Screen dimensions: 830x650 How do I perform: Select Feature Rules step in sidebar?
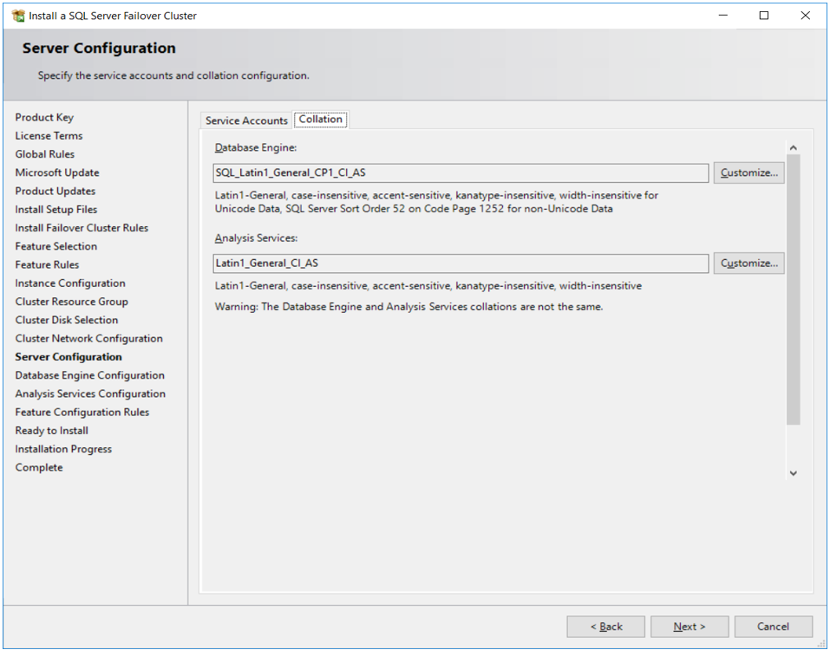(47, 265)
